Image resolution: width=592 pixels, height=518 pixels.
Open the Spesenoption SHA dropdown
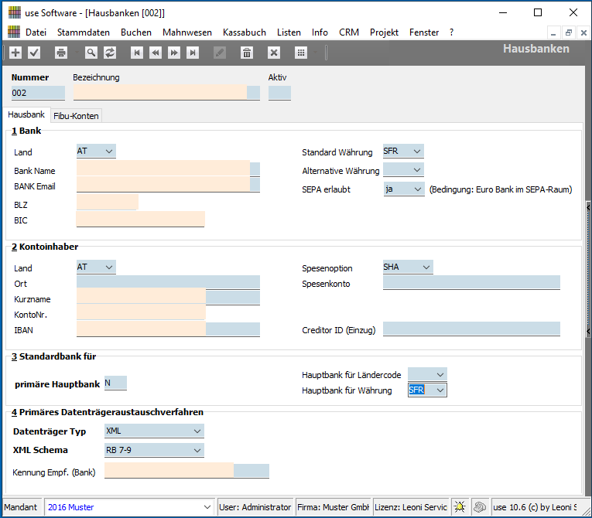click(x=426, y=268)
